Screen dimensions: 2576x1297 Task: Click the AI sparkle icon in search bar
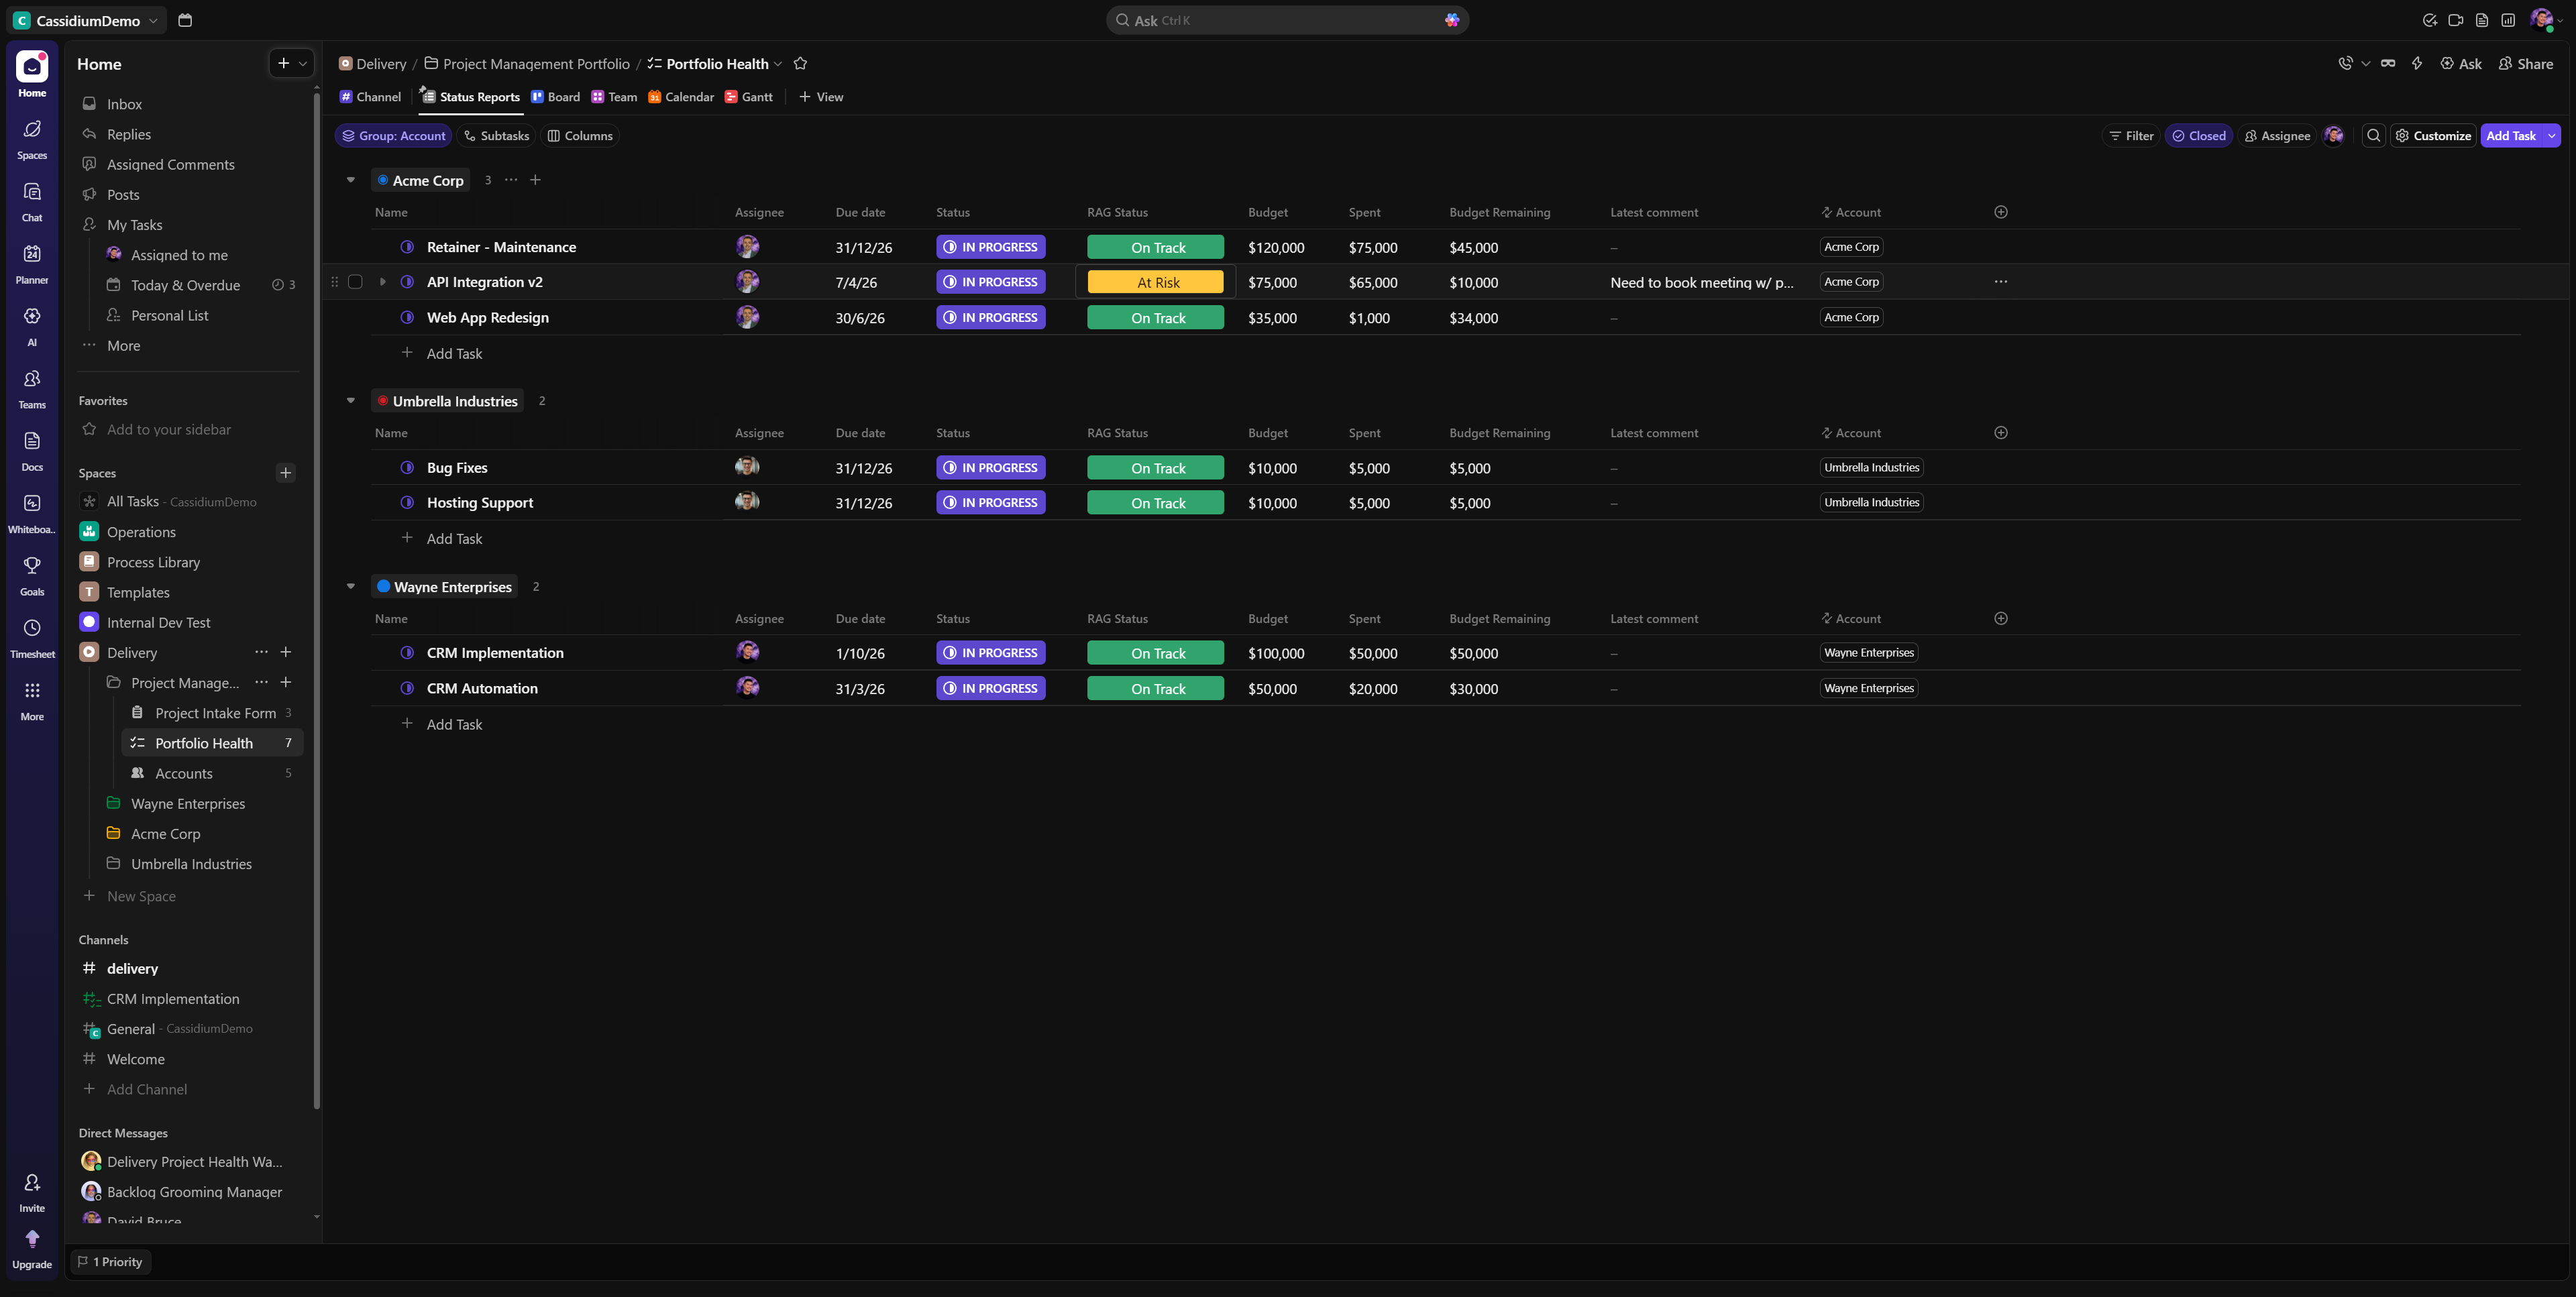click(x=1452, y=20)
